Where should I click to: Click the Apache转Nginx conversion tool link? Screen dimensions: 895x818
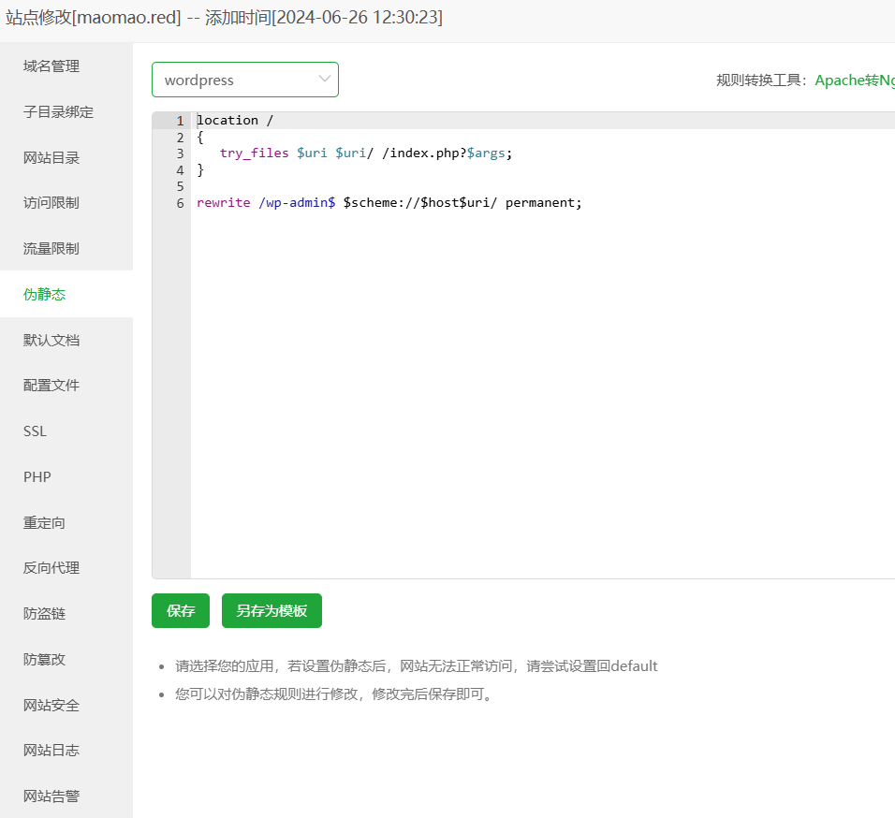coord(855,80)
